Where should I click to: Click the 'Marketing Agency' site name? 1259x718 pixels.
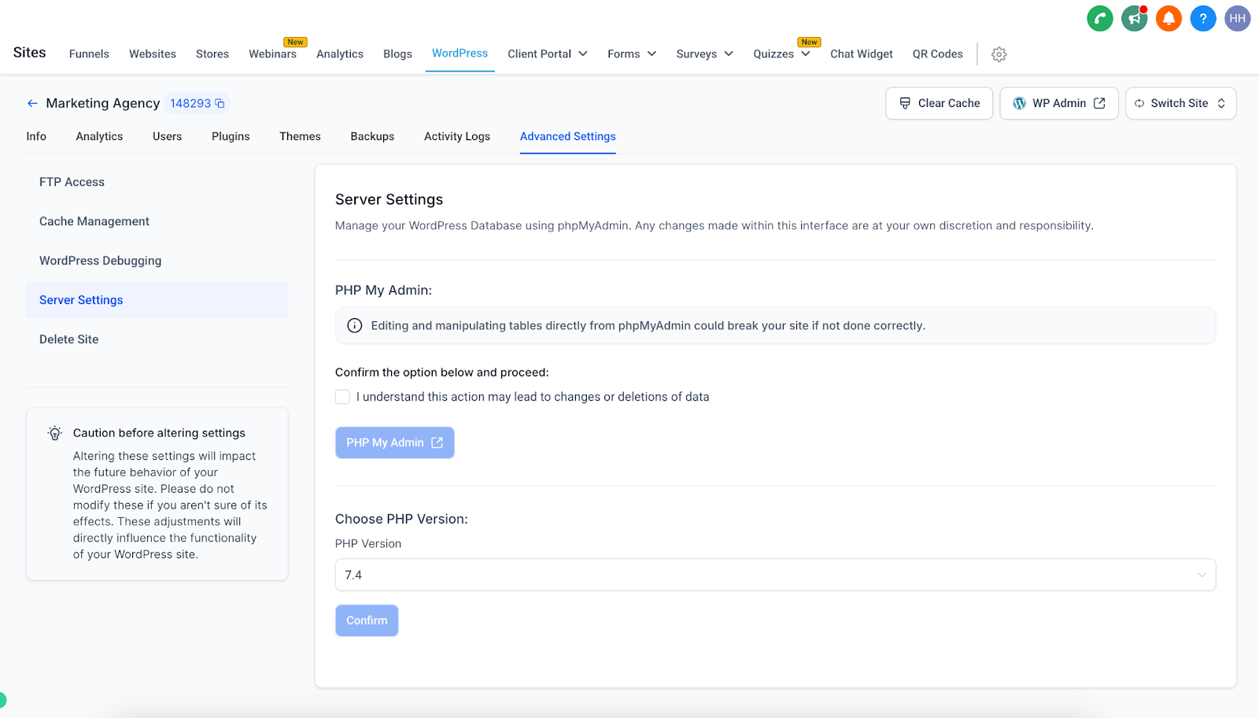103,103
